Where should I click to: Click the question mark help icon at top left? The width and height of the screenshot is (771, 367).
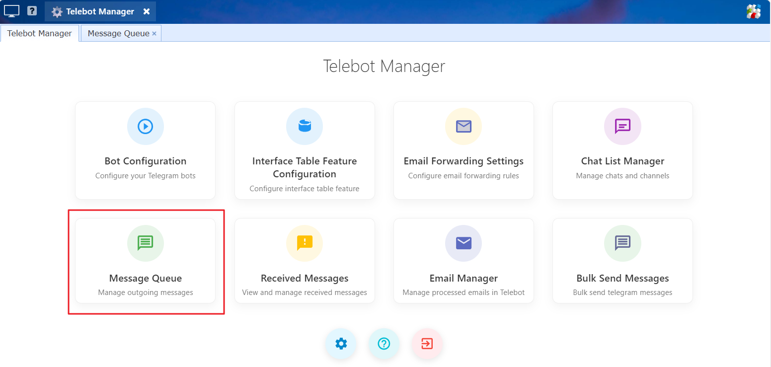coord(32,10)
